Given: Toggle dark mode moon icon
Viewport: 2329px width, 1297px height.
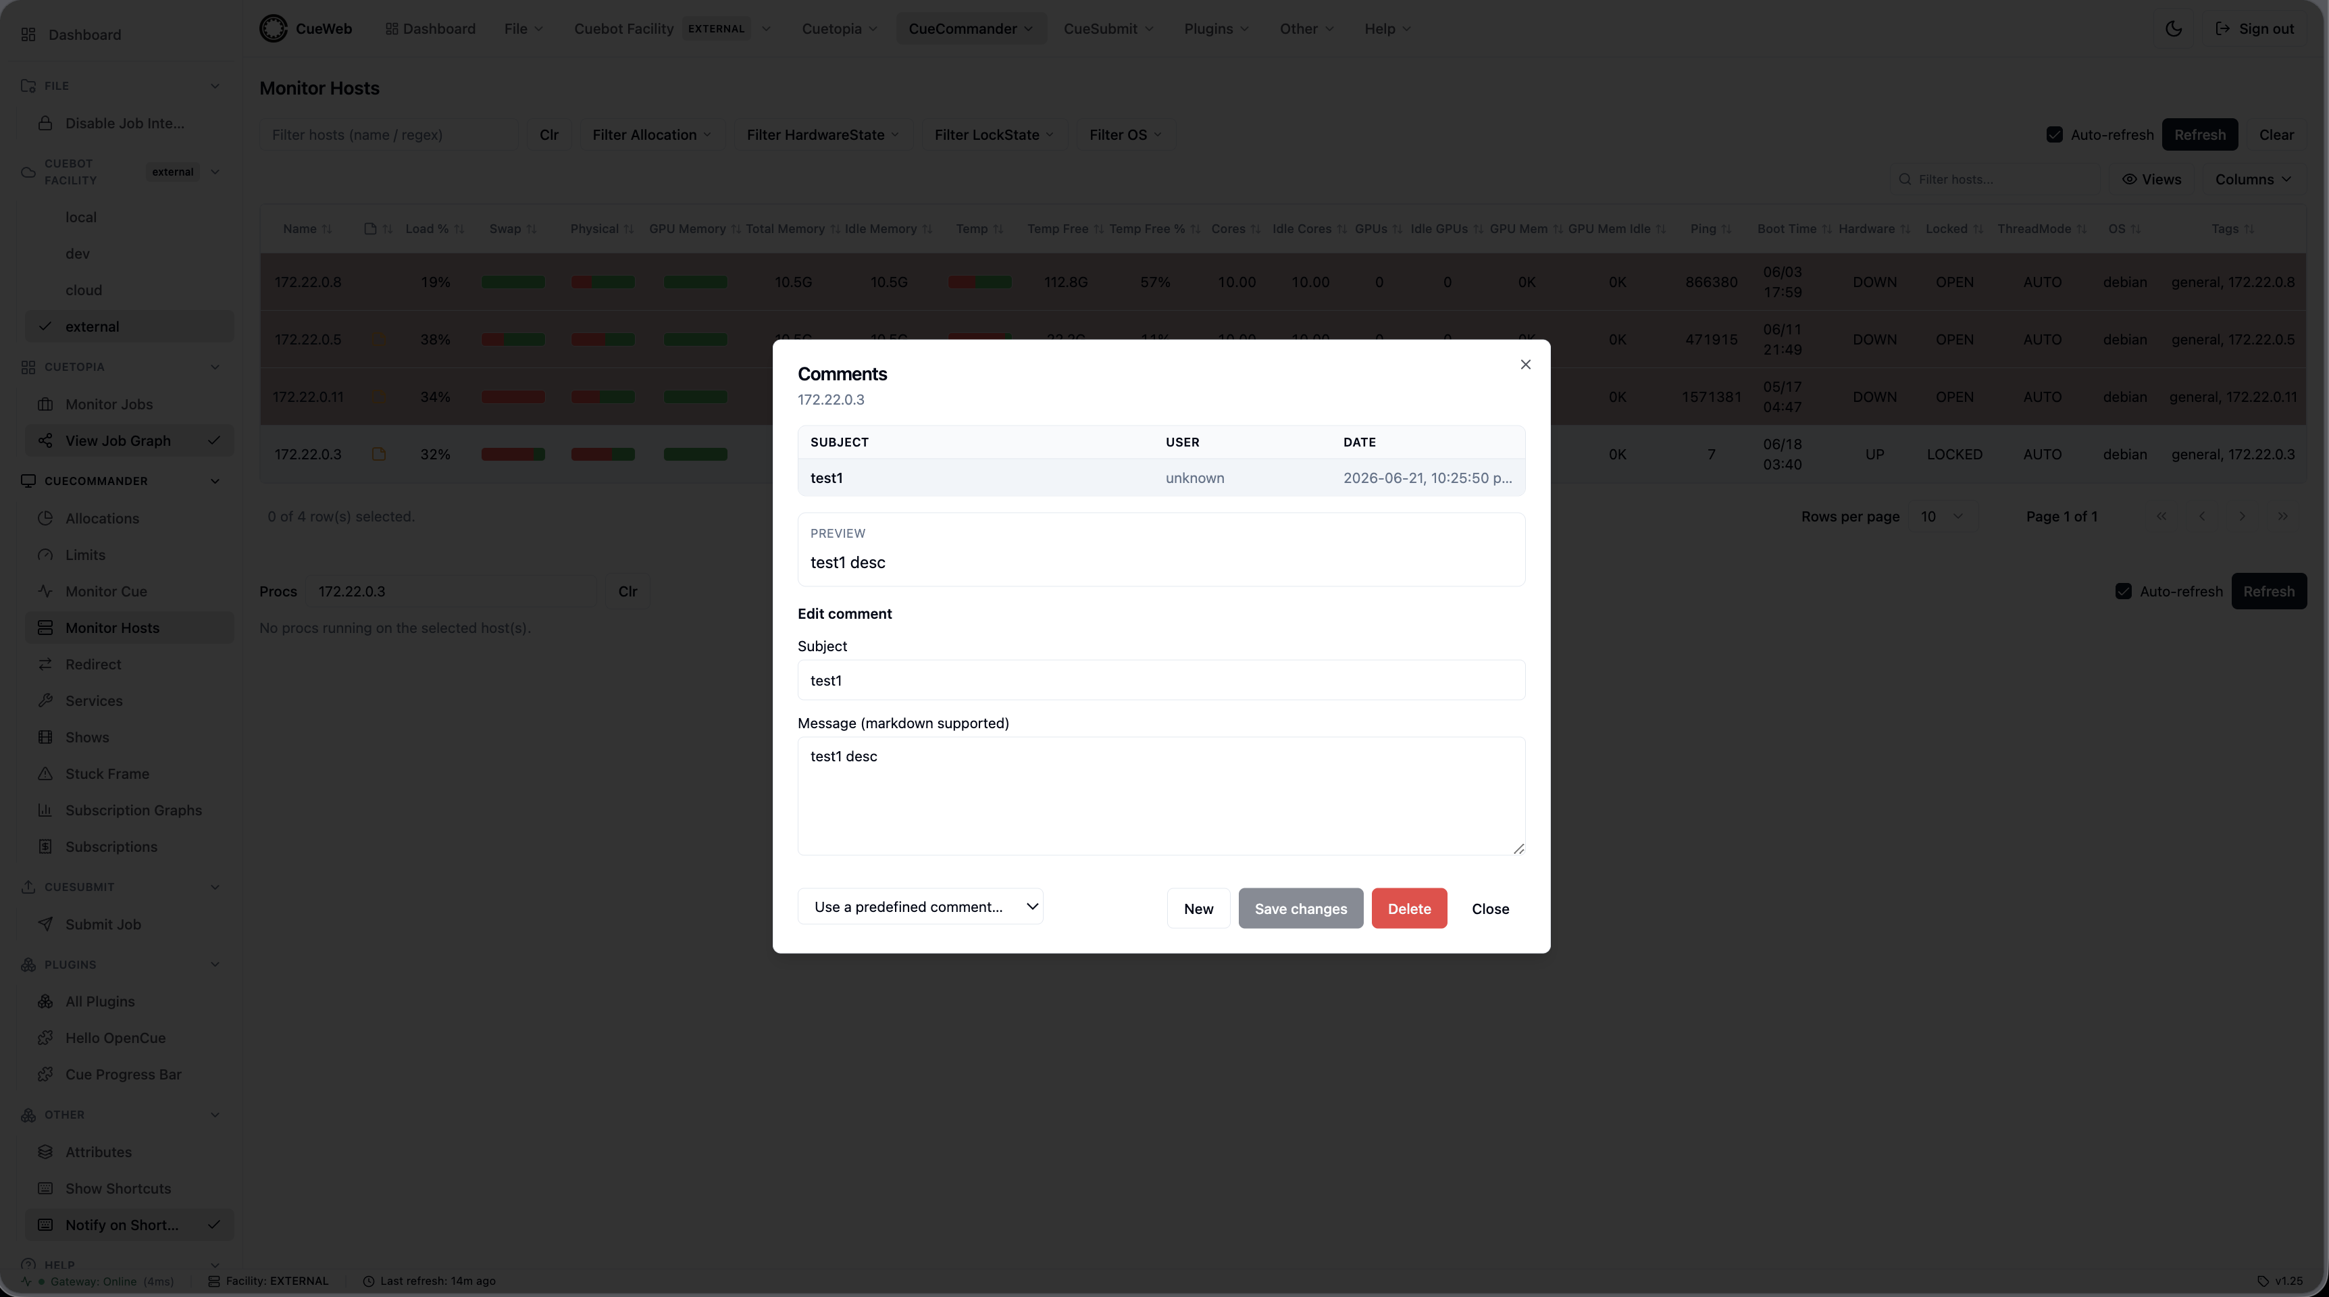Looking at the screenshot, I should tap(2174, 28).
